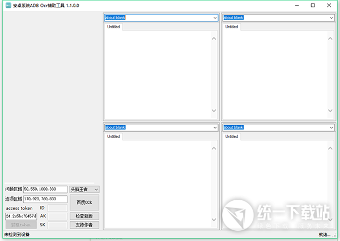Click the 选项区域 coordinates input field
The image size is (340, 241).
pos(45,199)
